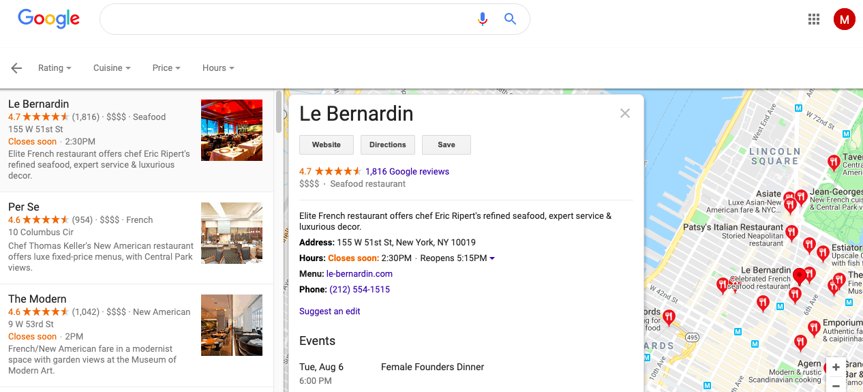863x392 pixels.
Task: Click the microphone voice search icon
Action: click(x=483, y=19)
